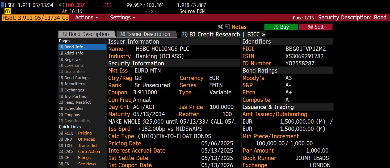Click the 1st Coupon Date 05/13/2026
The height and width of the screenshot is (168, 390).
[217, 165]
